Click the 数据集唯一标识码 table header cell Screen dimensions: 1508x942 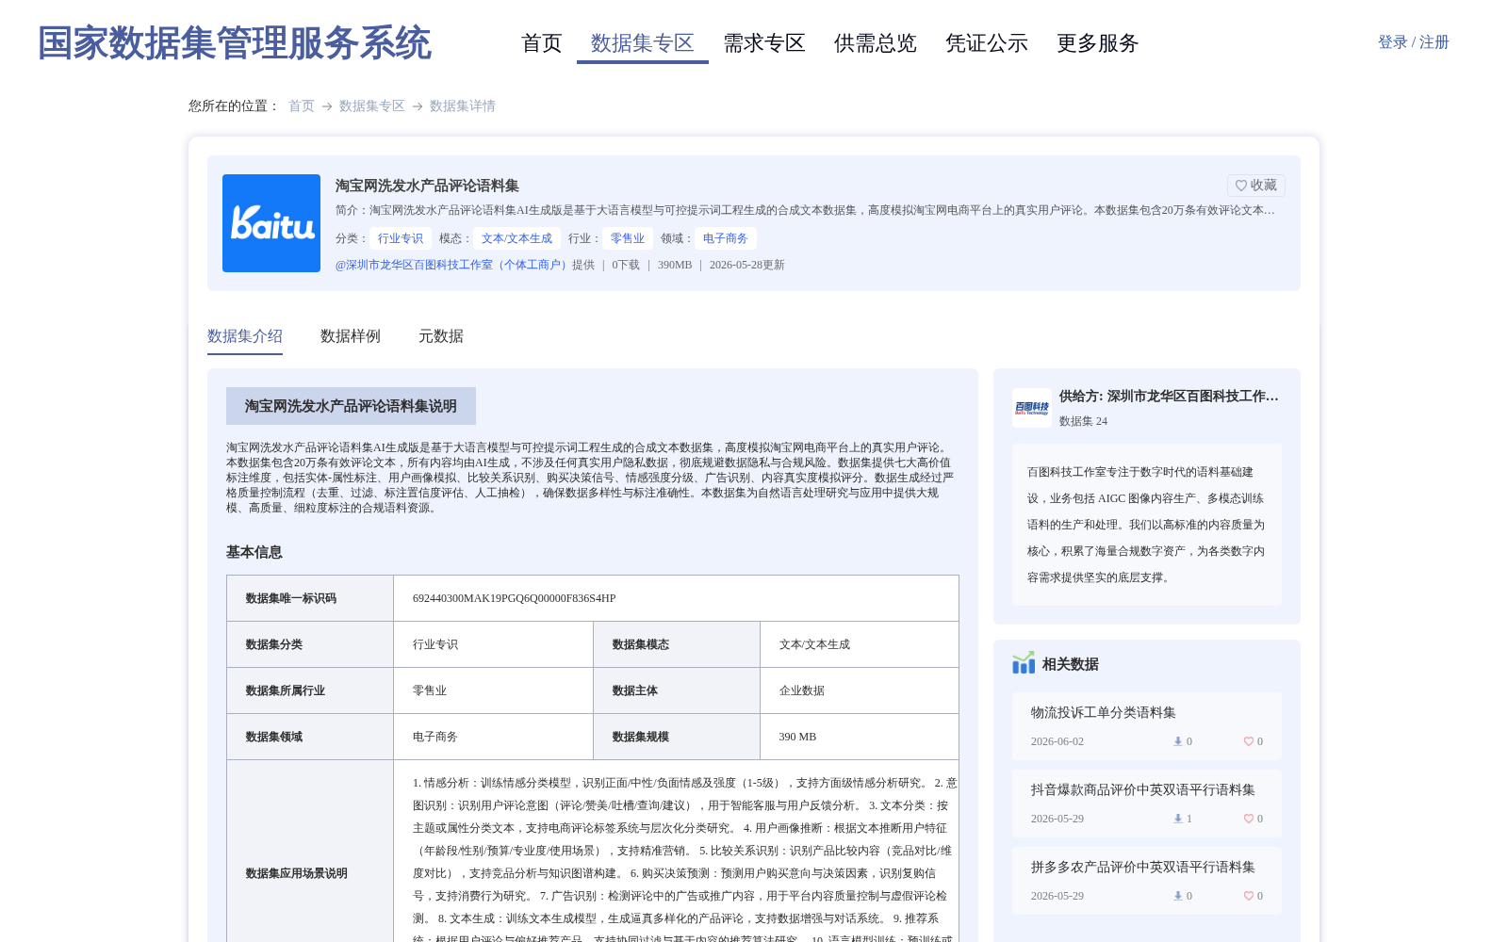310,598
